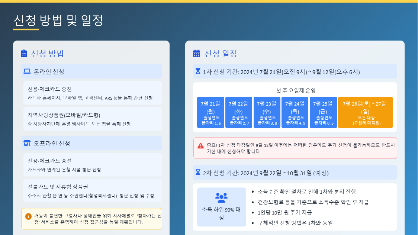Click the bullet 구체적인 신청 방법은 1차와 동일
The width and height of the screenshot is (418, 235).
(x=295, y=223)
